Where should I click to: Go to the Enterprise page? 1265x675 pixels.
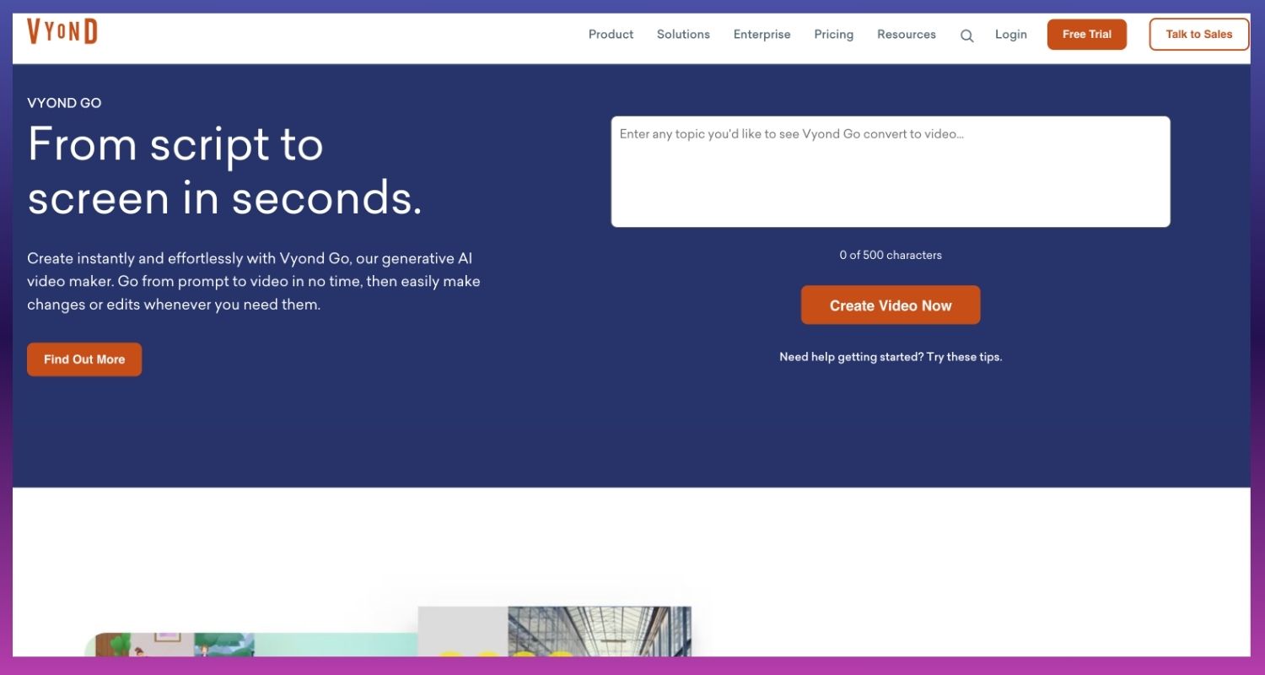click(x=762, y=35)
